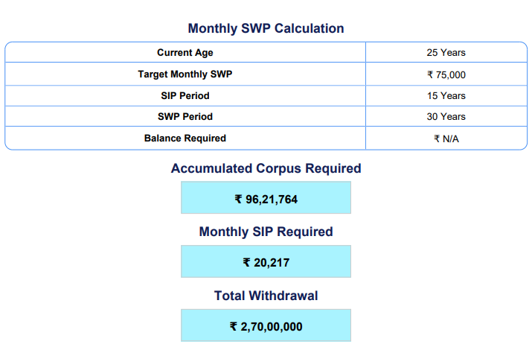Image resolution: width=532 pixels, height=350 pixels.
Task: Click the Monthly SWP Calculation heading
Action: click(x=266, y=29)
